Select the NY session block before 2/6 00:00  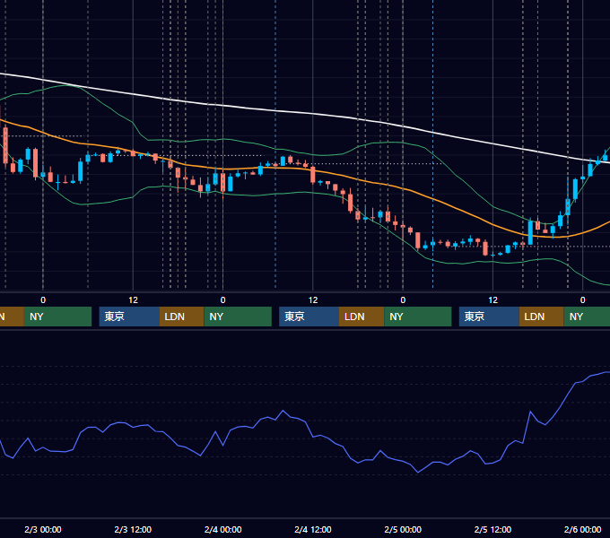tap(587, 317)
